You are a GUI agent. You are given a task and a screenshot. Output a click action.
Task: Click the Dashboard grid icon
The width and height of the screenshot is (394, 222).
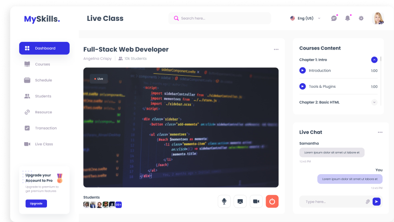click(x=27, y=48)
